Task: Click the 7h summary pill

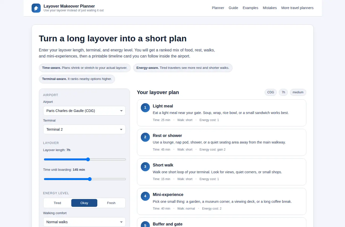Action: [283, 92]
